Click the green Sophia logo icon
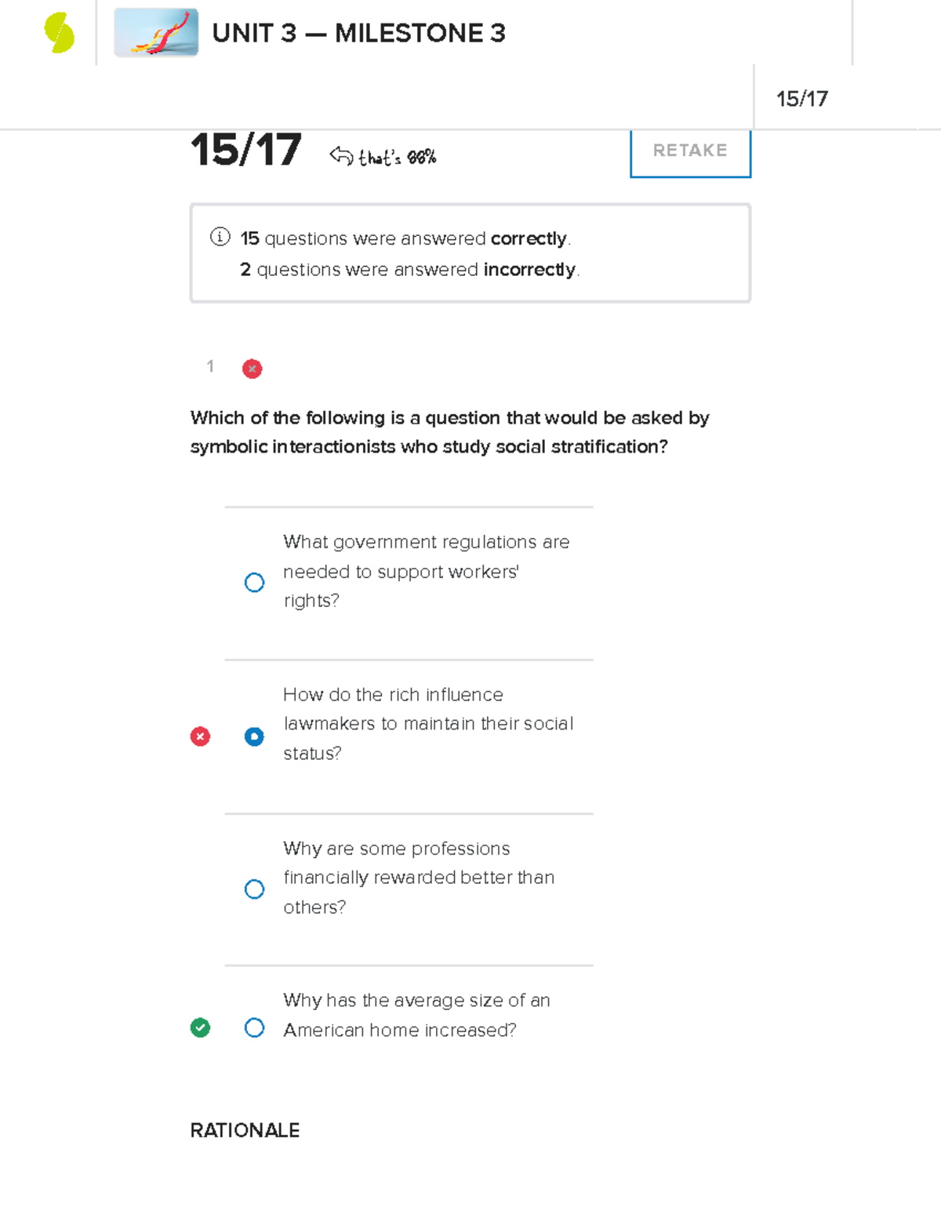Screen dimensions: 941x1218 click(59, 33)
